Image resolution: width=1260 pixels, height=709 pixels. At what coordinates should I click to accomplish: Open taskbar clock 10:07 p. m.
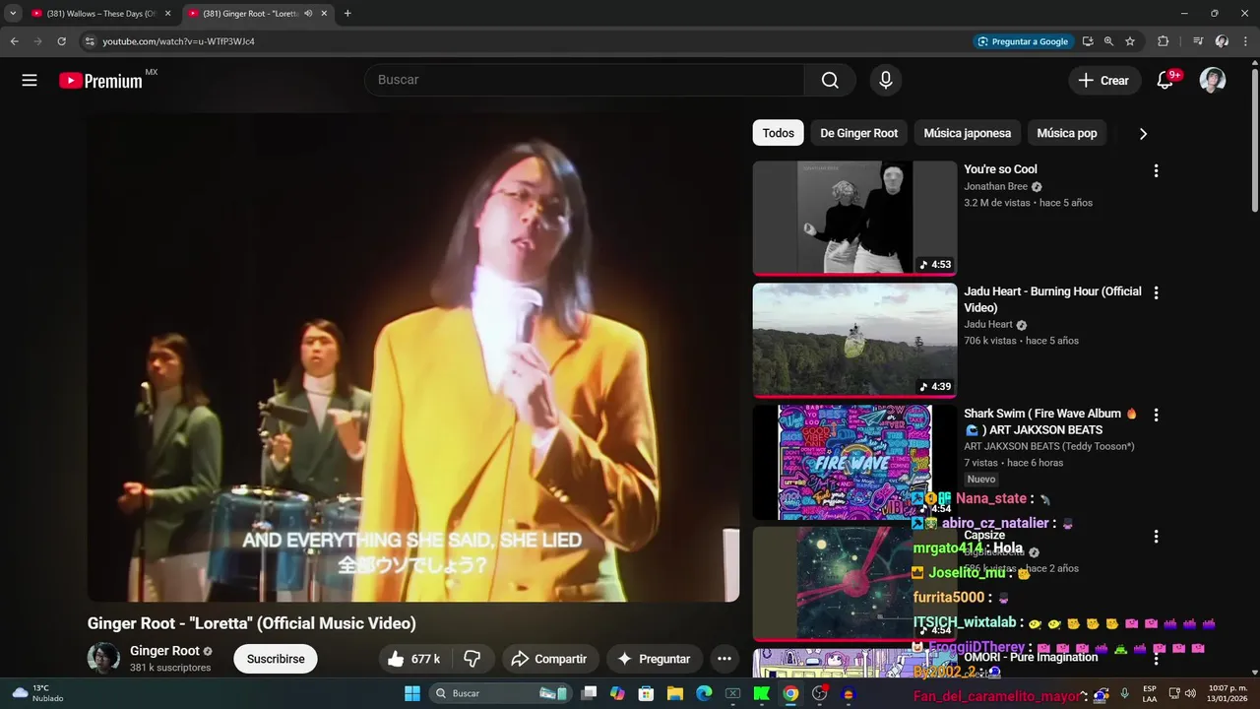1228,693
